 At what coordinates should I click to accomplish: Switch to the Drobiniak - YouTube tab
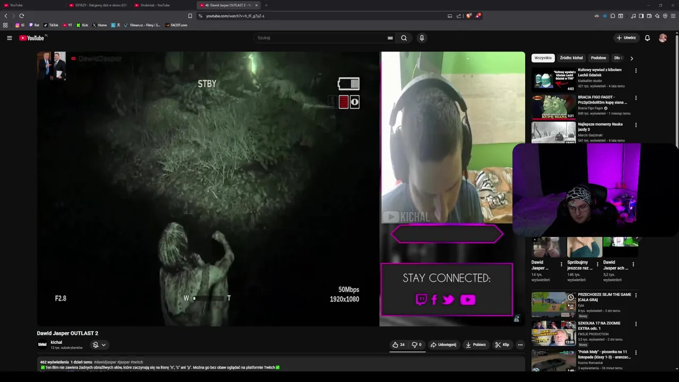tap(164, 5)
